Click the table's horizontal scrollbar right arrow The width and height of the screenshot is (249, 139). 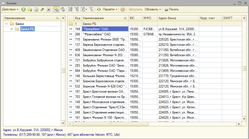click(240, 124)
